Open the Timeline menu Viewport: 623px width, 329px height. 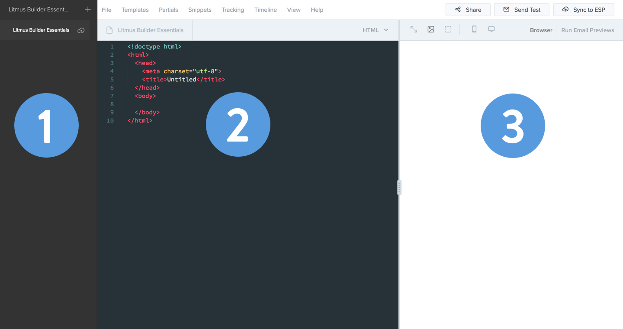[265, 10]
